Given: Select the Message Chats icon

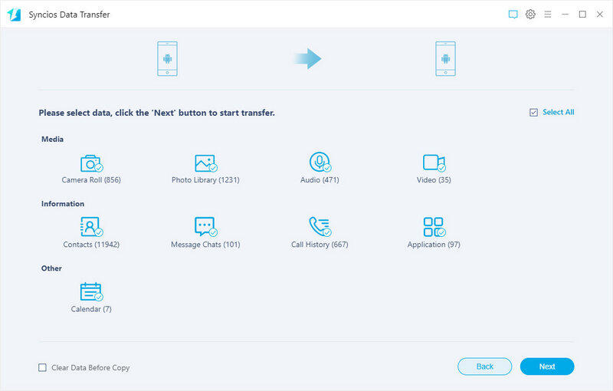Looking at the screenshot, I should pyautogui.click(x=205, y=227).
